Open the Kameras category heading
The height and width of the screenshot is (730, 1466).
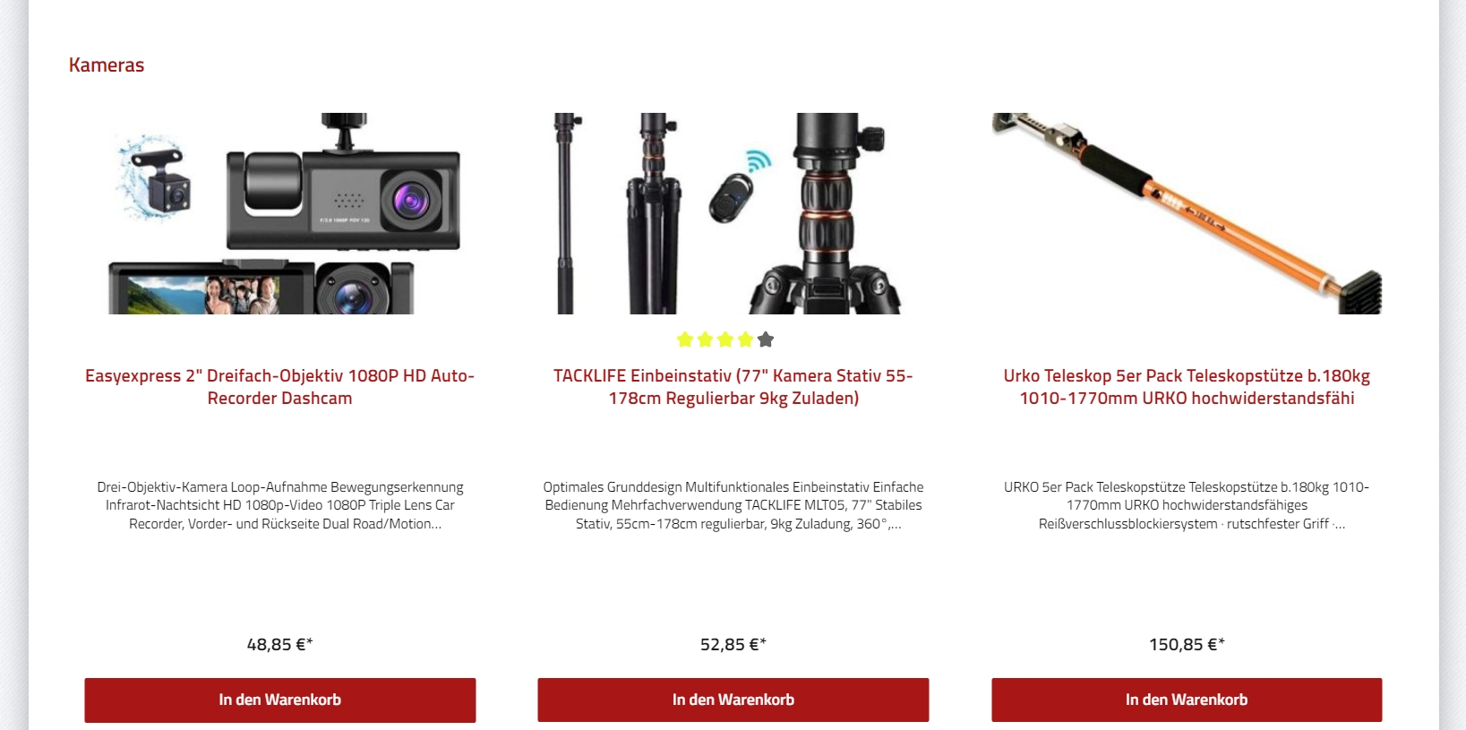[107, 65]
